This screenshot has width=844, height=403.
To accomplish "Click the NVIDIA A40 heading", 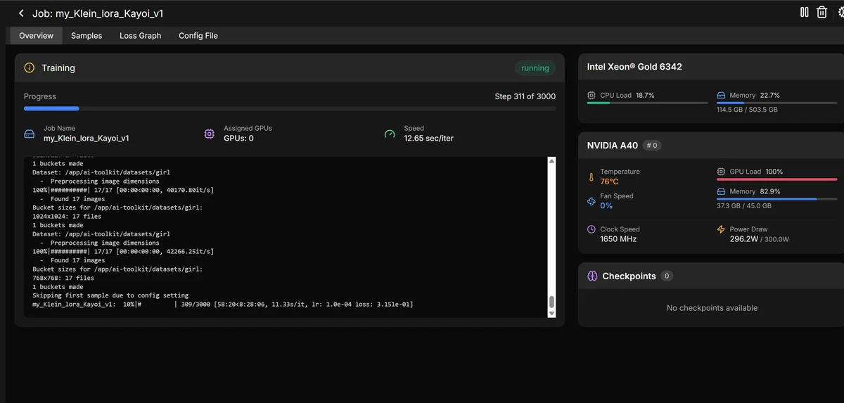I will [x=613, y=146].
